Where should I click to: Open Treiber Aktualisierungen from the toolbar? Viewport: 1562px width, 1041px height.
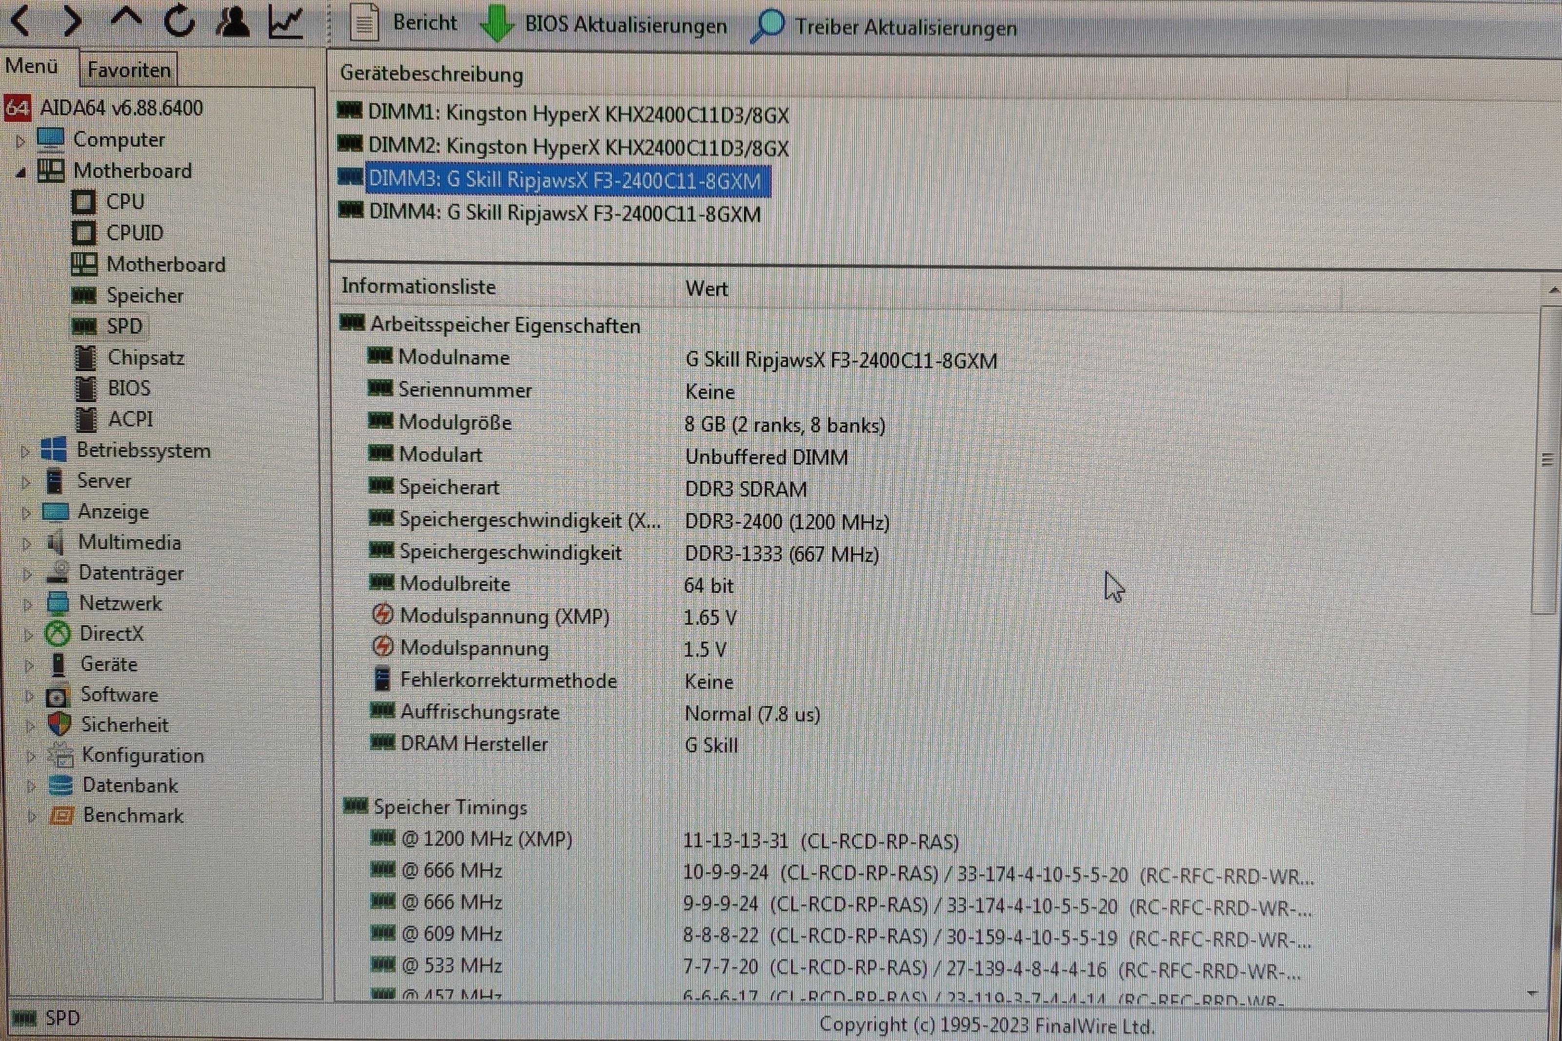pos(883,26)
